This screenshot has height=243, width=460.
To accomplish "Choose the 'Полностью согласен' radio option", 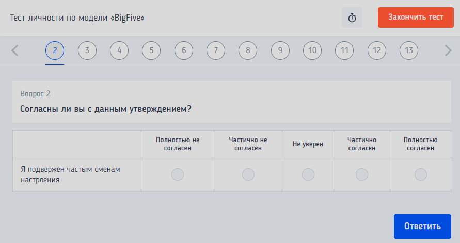I will (x=421, y=175).
